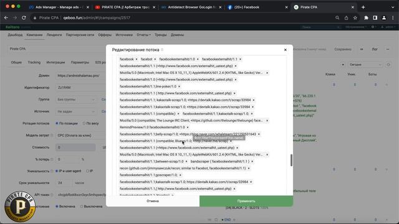The image size is (399, 224).
Task: Remove 'bandscraper ( facebookexternalhit/1.1 )' tag
Action: click(x=252, y=162)
